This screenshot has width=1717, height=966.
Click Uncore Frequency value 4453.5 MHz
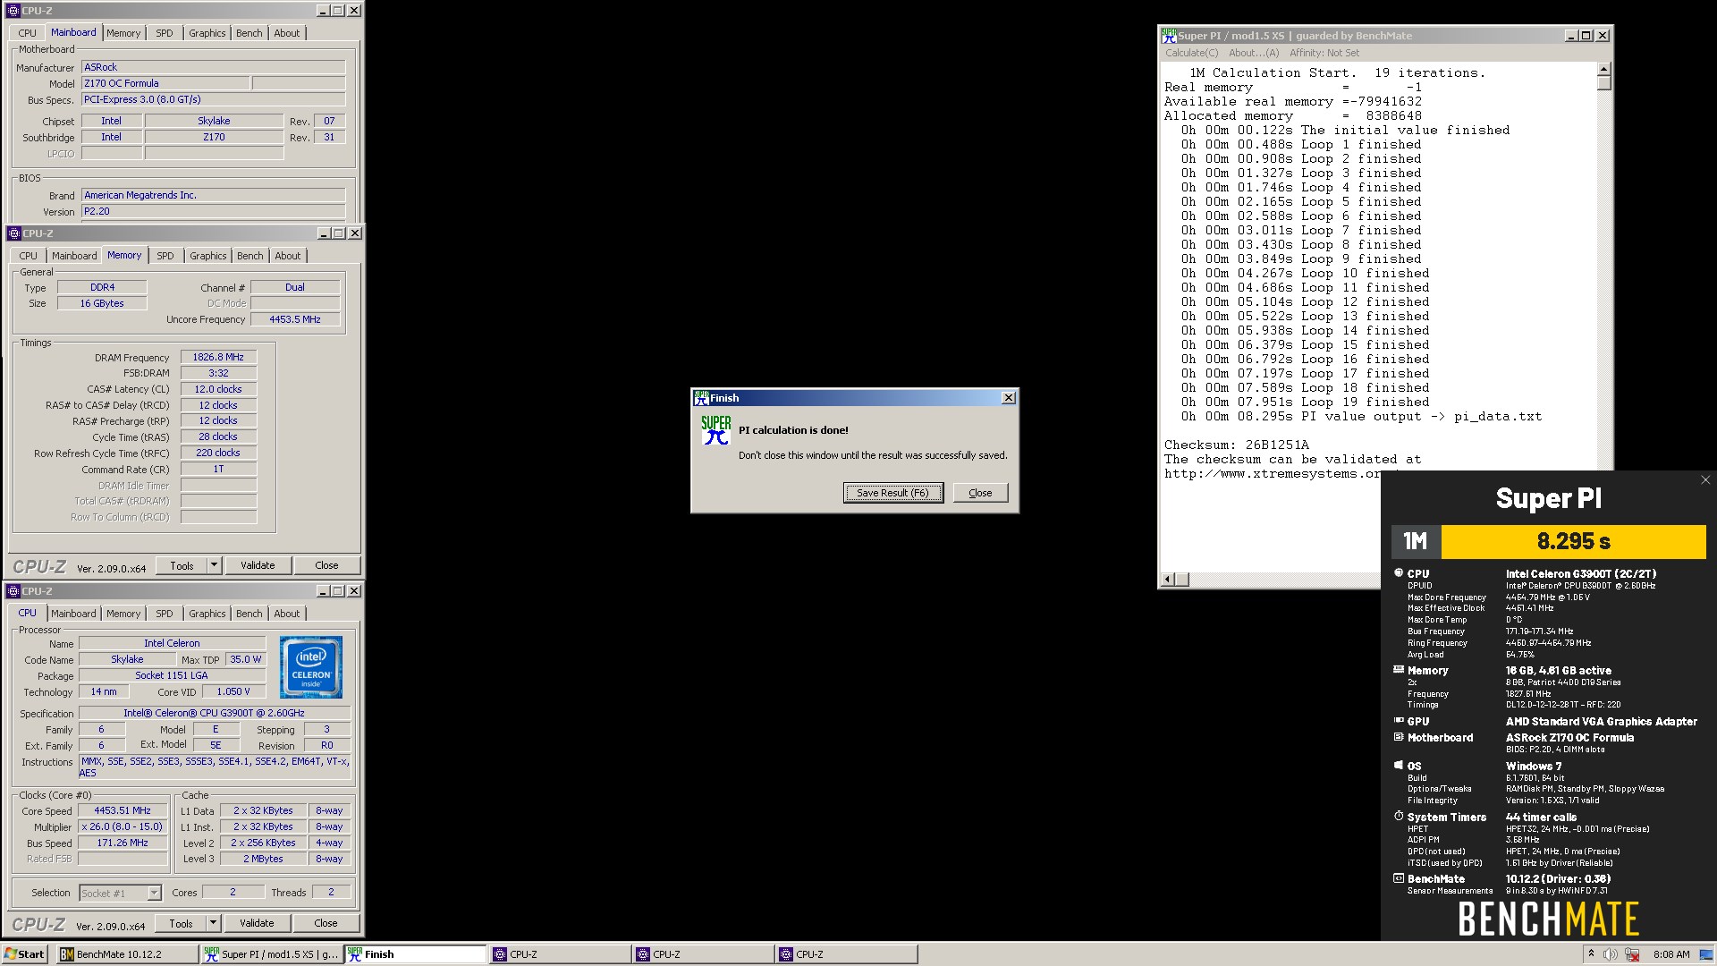[295, 319]
